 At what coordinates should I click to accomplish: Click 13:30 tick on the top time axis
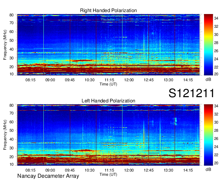(x=168, y=80)
